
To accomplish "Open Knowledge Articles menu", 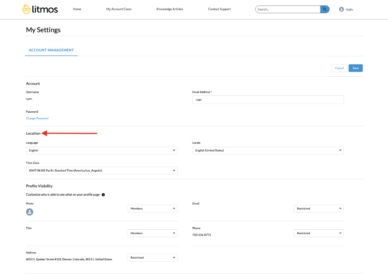I will [170, 9].
